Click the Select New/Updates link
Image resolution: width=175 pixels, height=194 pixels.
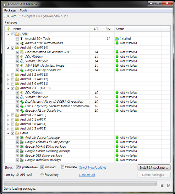tap(93, 167)
